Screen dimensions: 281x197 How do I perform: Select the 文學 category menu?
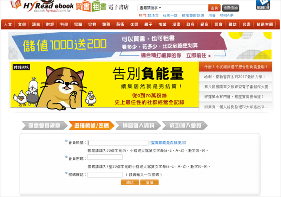22,24
